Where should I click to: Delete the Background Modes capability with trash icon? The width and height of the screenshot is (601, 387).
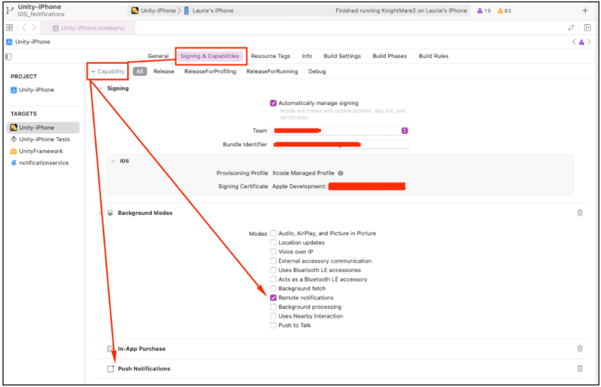[579, 213]
